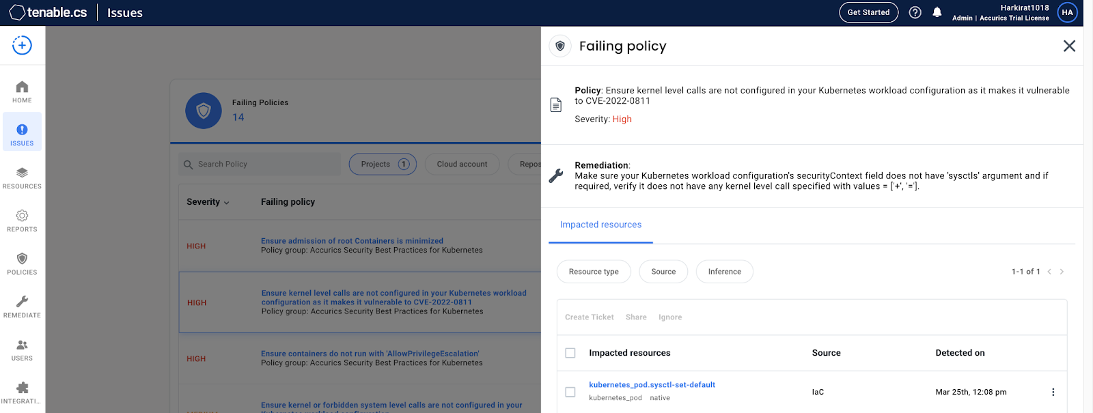Click the notifications bell icon
Image resolution: width=1093 pixels, height=413 pixels.
(x=937, y=12)
